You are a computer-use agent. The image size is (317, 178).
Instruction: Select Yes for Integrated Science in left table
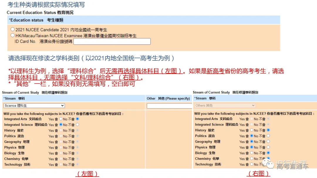(61, 125)
